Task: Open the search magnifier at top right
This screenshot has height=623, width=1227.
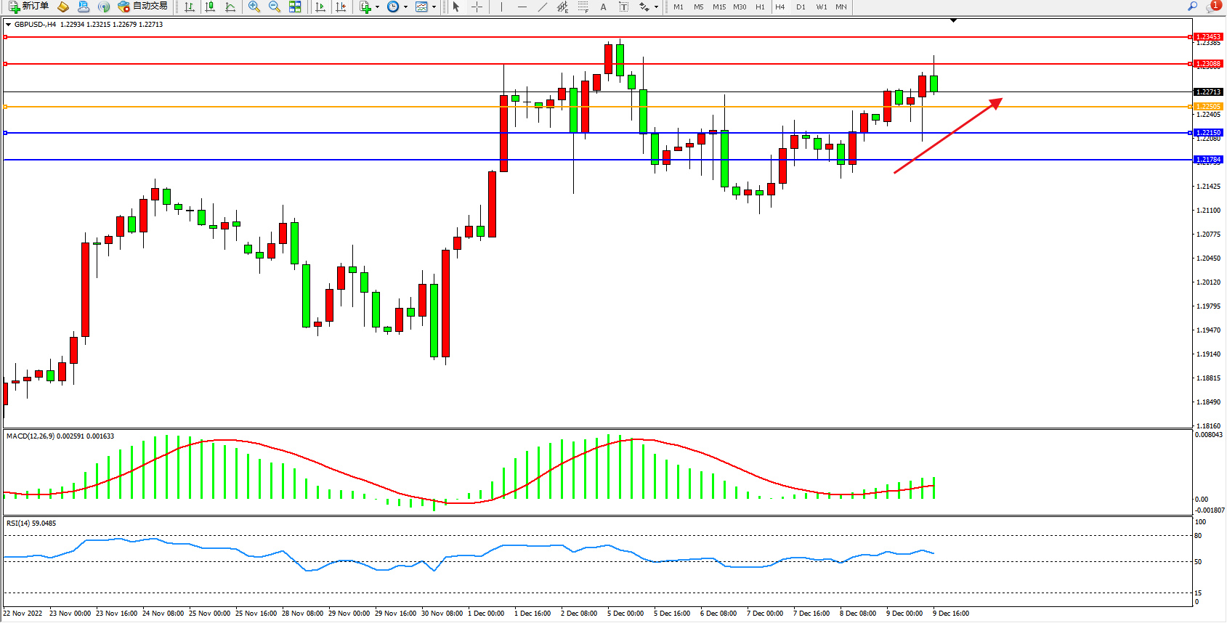Action: [1192, 7]
